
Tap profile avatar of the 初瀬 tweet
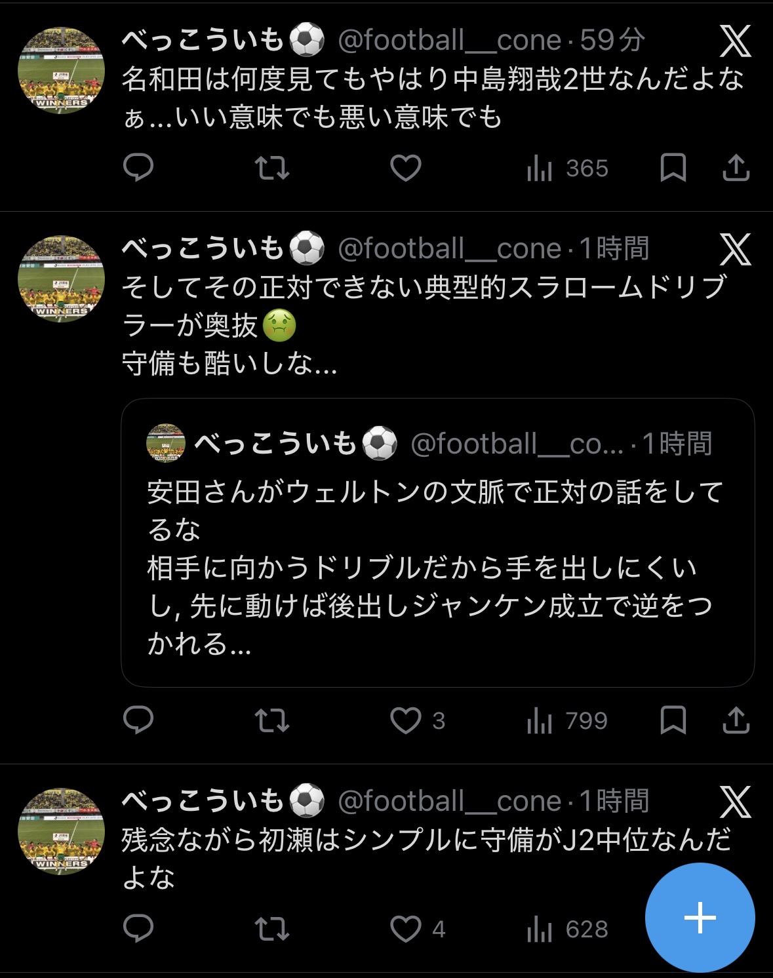61,831
